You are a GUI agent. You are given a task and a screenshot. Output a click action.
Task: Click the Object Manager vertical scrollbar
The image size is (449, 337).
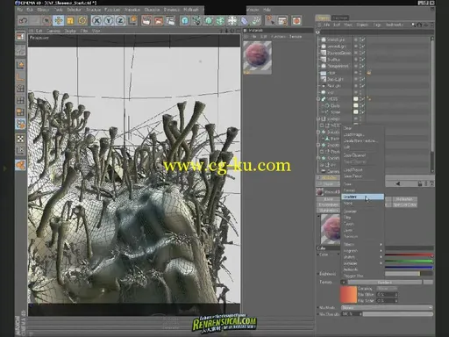(432, 105)
